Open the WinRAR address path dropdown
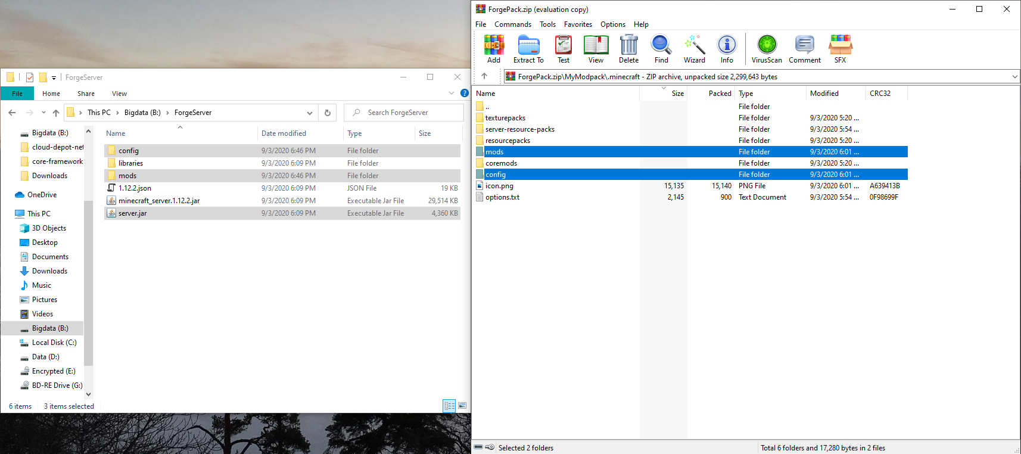This screenshot has height=454, width=1021. coord(1014,76)
